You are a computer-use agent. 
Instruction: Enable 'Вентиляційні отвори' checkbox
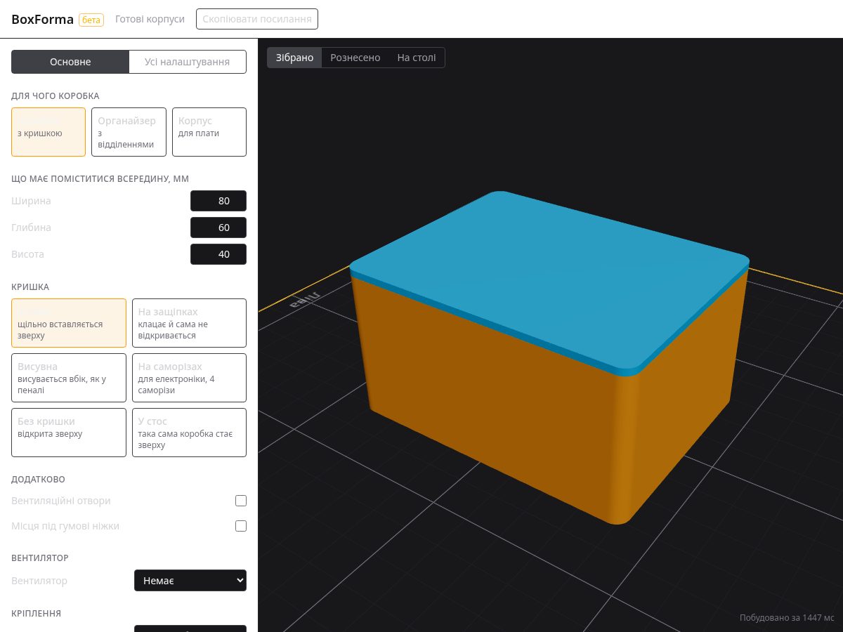tap(241, 501)
